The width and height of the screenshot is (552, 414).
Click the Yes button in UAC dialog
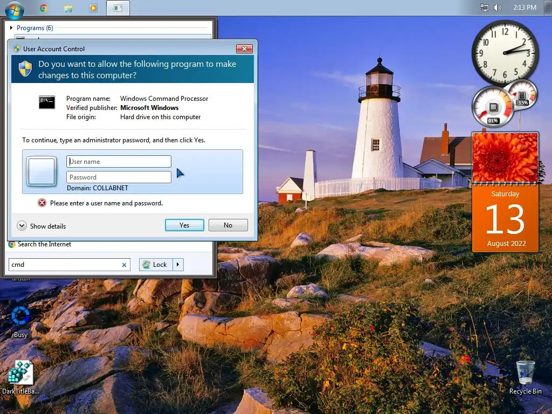[184, 225]
